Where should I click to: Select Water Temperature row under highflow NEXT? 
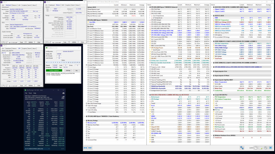pos(242,82)
